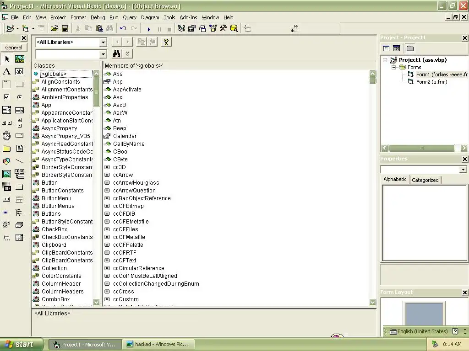The image size is (469, 351).
Task: Open the Data View Window icon
Action: tap(234, 28)
